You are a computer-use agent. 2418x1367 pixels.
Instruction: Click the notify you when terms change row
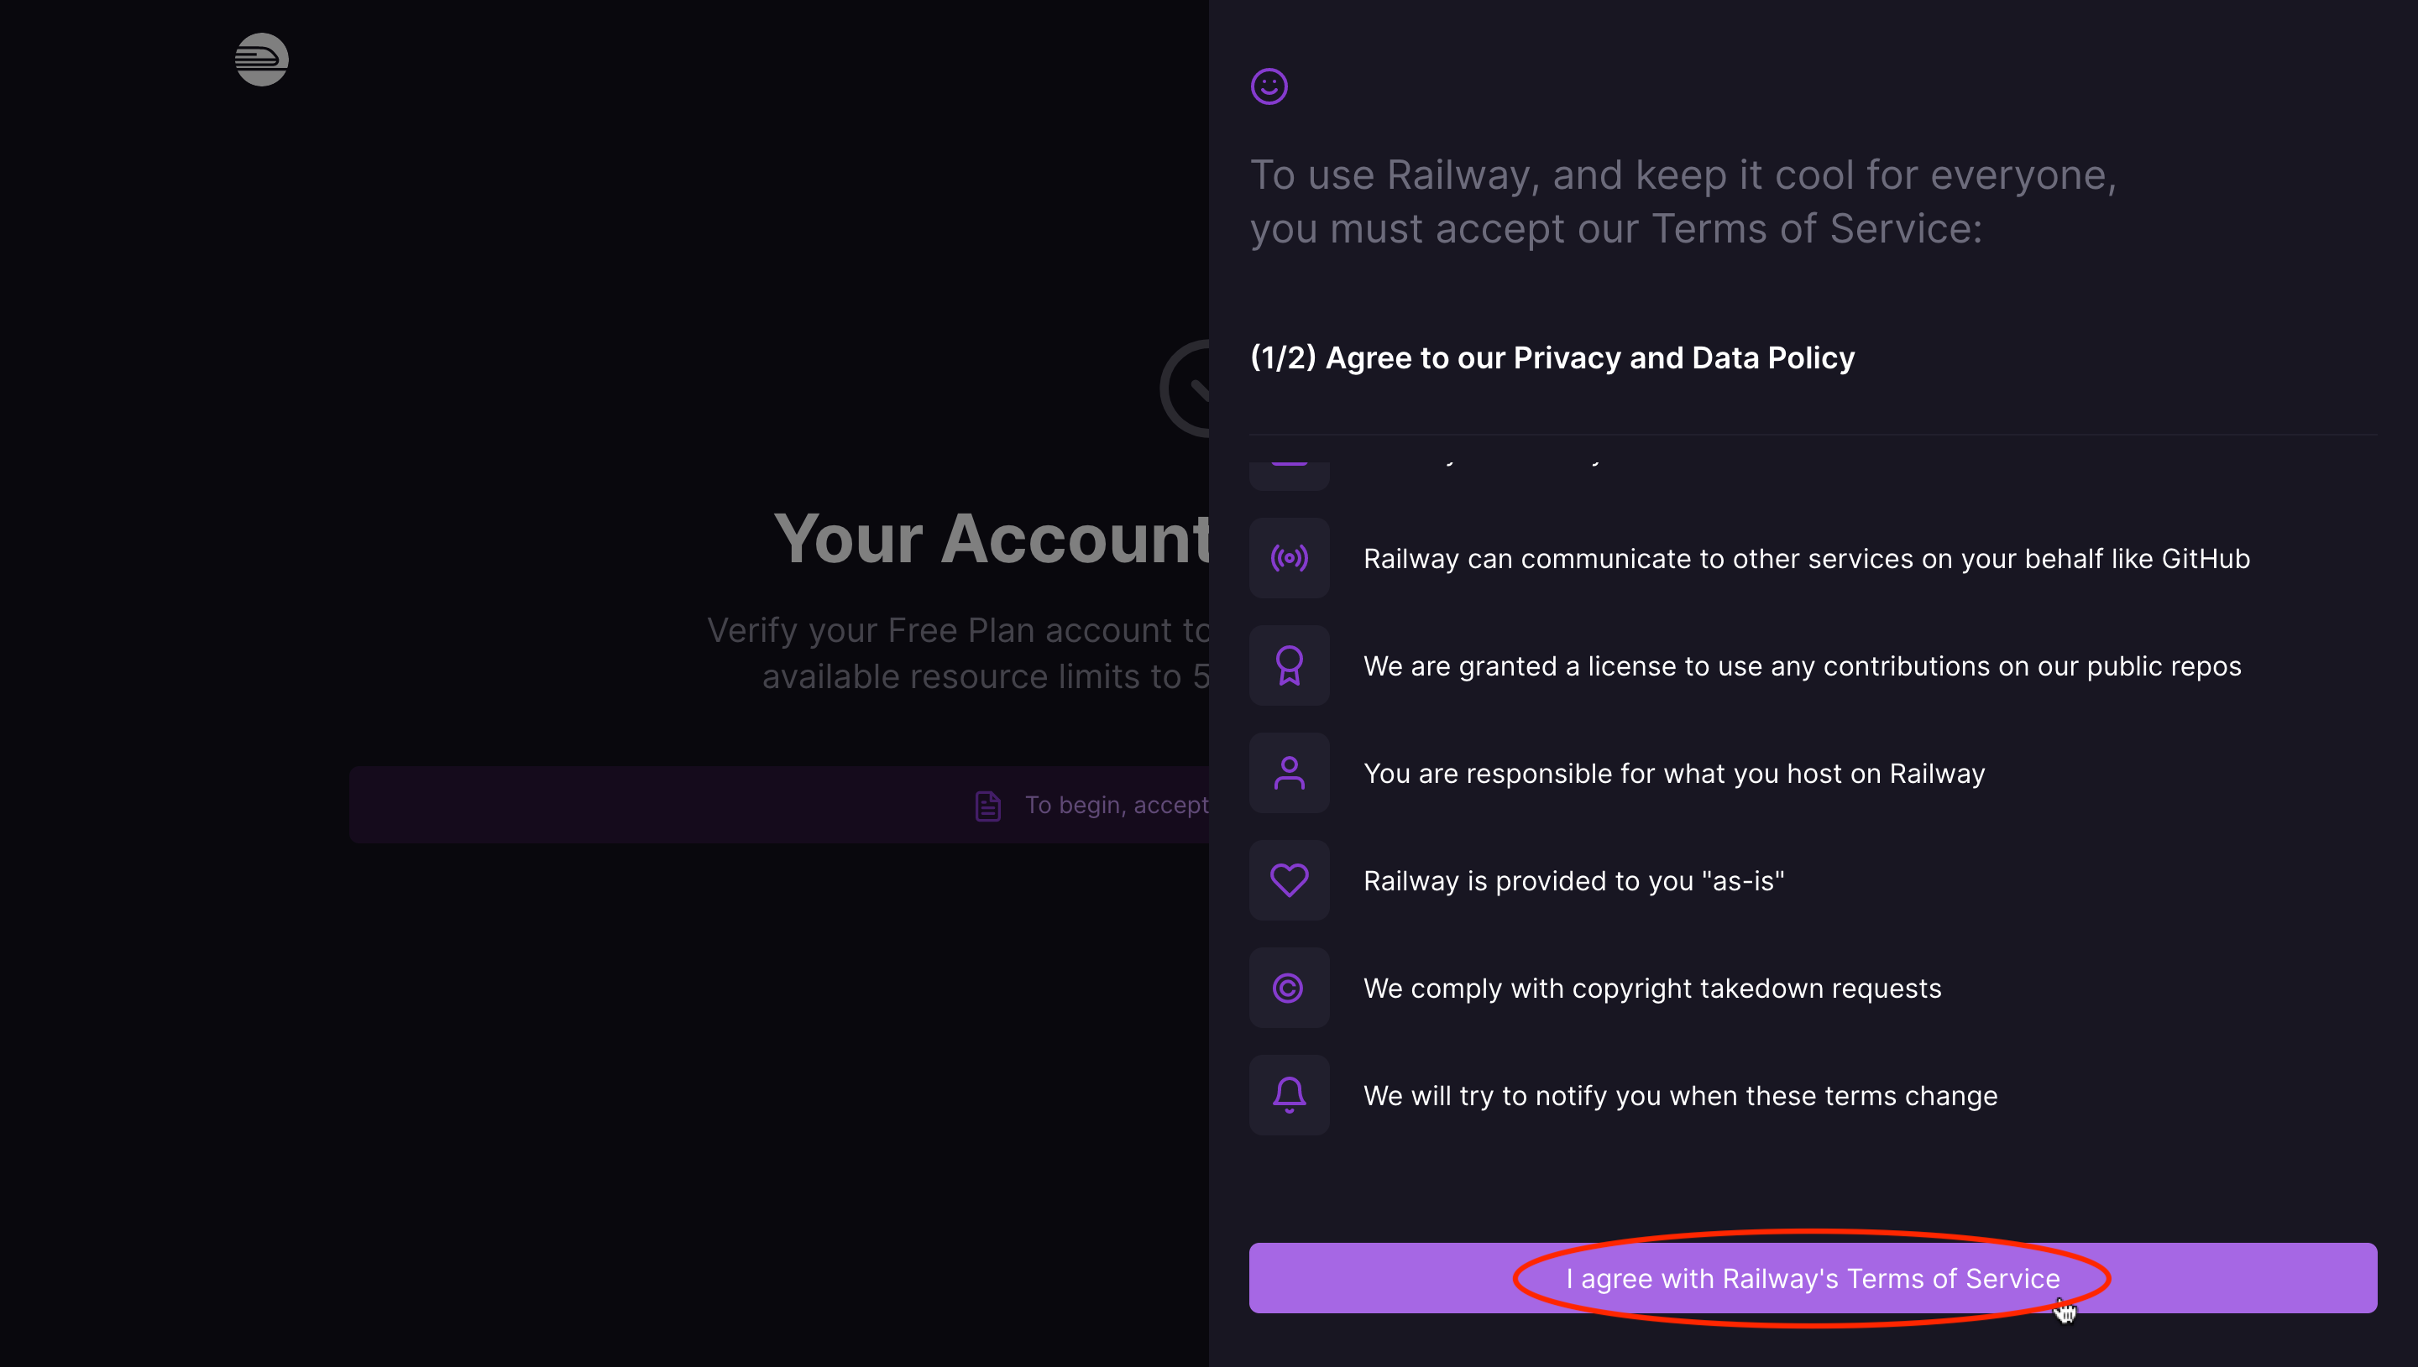point(1680,1095)
